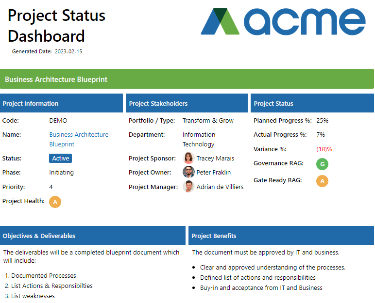Viewport: 375px width, 303px height.
Task: Click the Acme logo triangle mark
Action: [220, 21]
